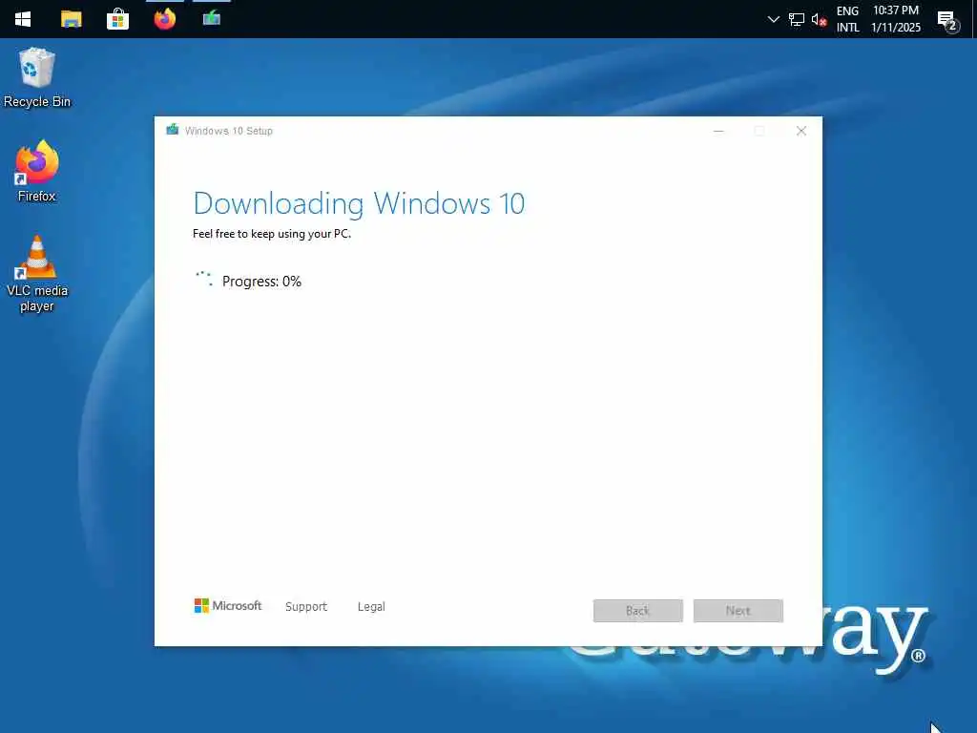This screenshot has height=733, width=977.
Task: Select VLC media player desktop shortcut
Action: 37,273
